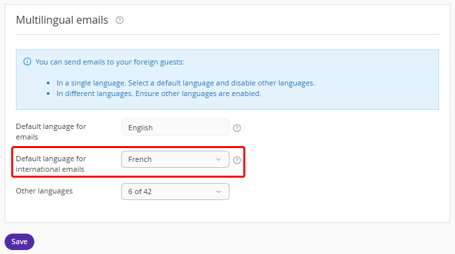The width and height of the screenshot is (455, 254).
Task: Click chevron arrow in 6 of 42 dropdown
Action: (218, 191)
